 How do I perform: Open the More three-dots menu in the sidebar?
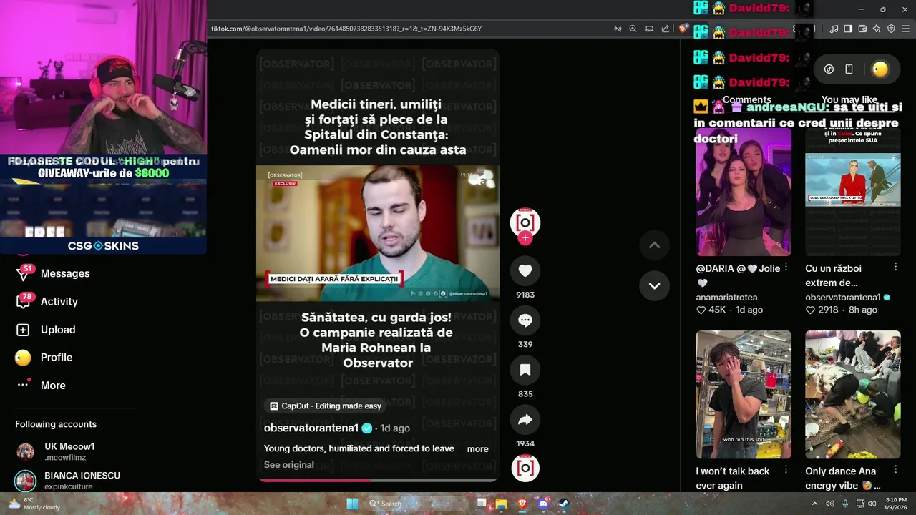point(23,386)
